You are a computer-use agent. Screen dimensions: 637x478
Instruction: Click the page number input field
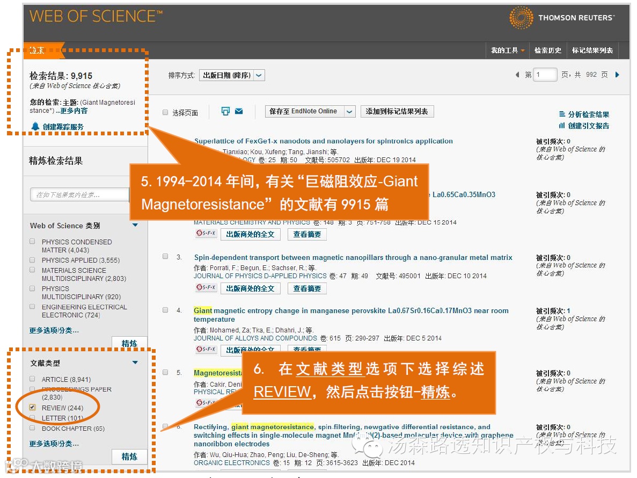coord(545,75)
